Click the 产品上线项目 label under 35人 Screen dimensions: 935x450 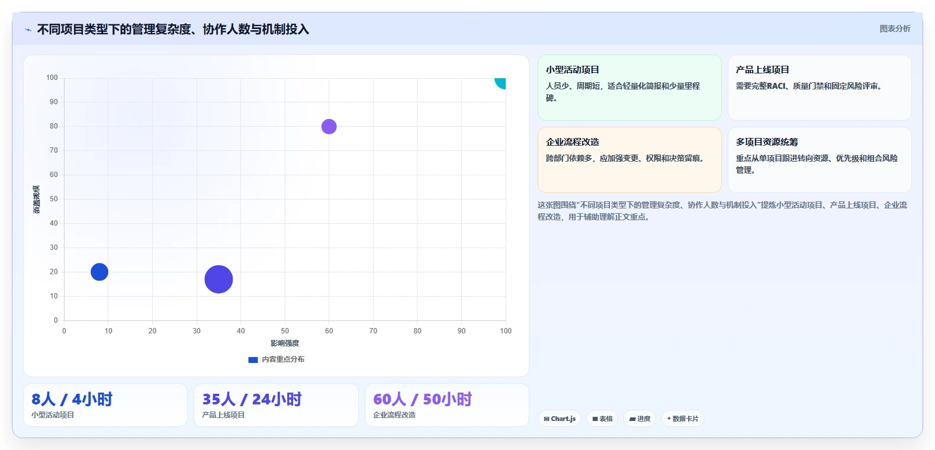tap(223, 415)
